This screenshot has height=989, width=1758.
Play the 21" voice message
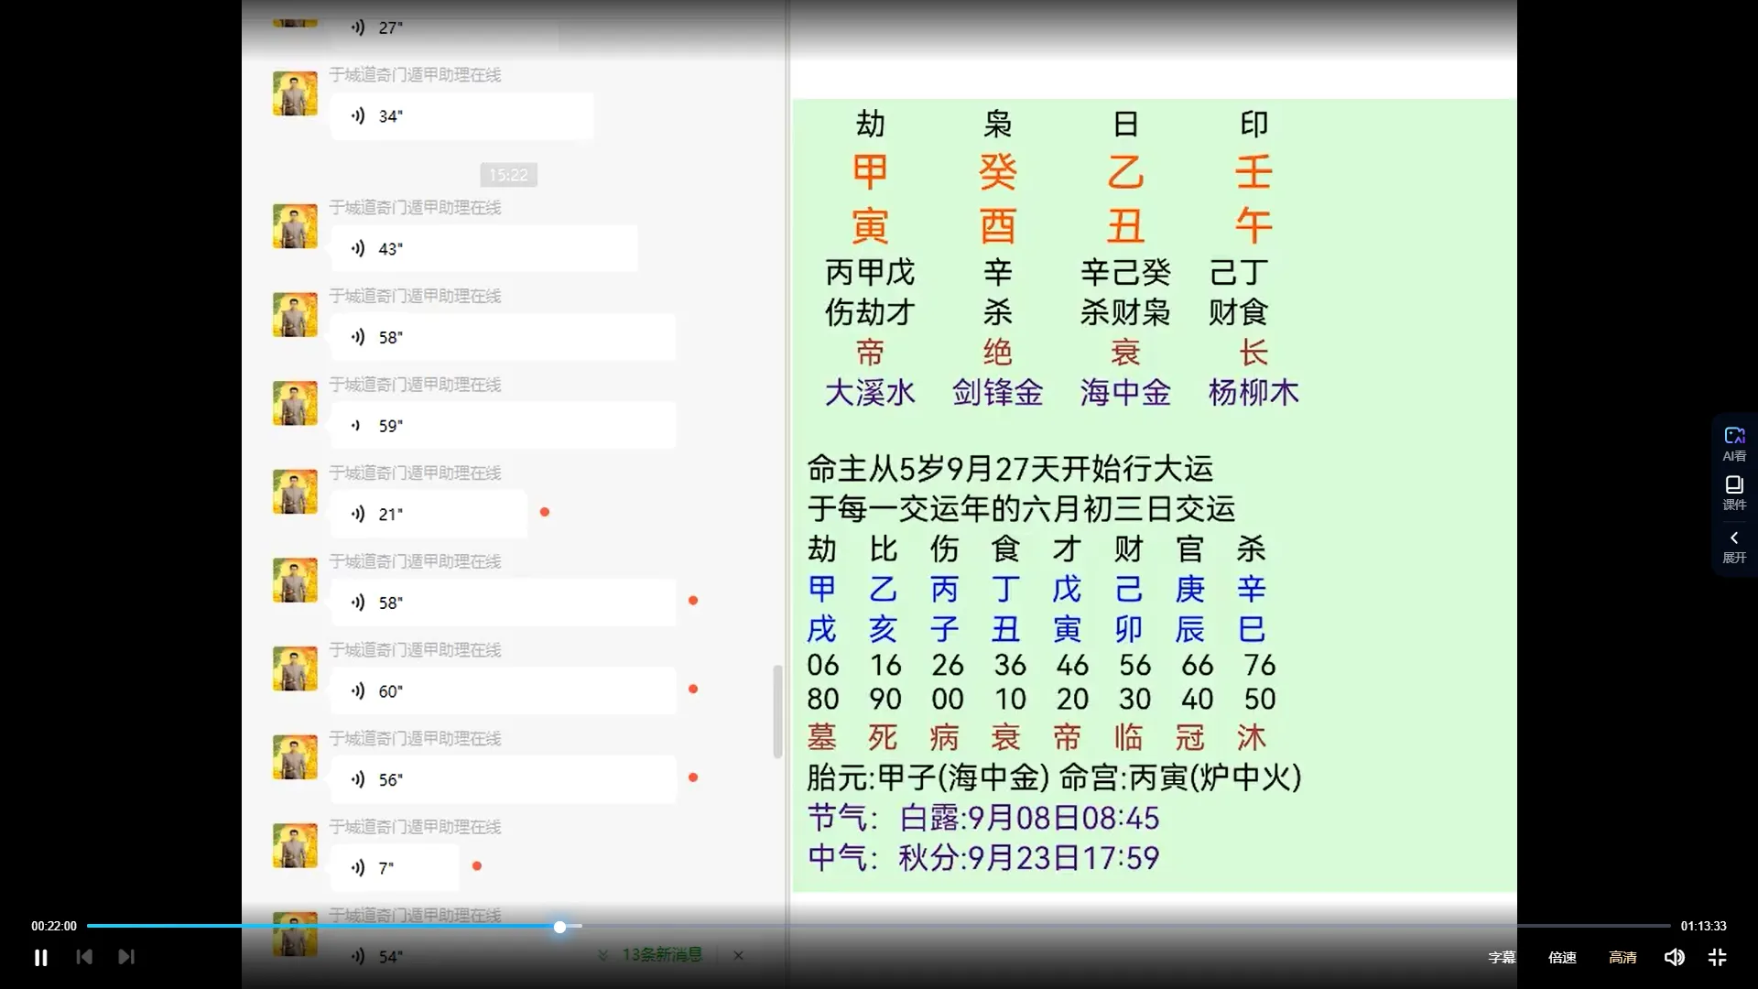tap(429, 515)
